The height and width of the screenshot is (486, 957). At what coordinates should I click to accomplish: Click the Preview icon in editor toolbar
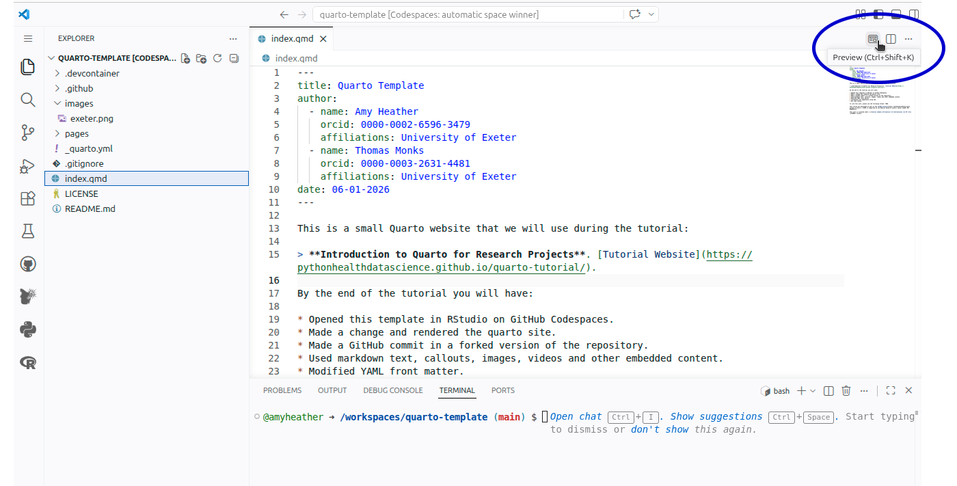click(873, 39)
